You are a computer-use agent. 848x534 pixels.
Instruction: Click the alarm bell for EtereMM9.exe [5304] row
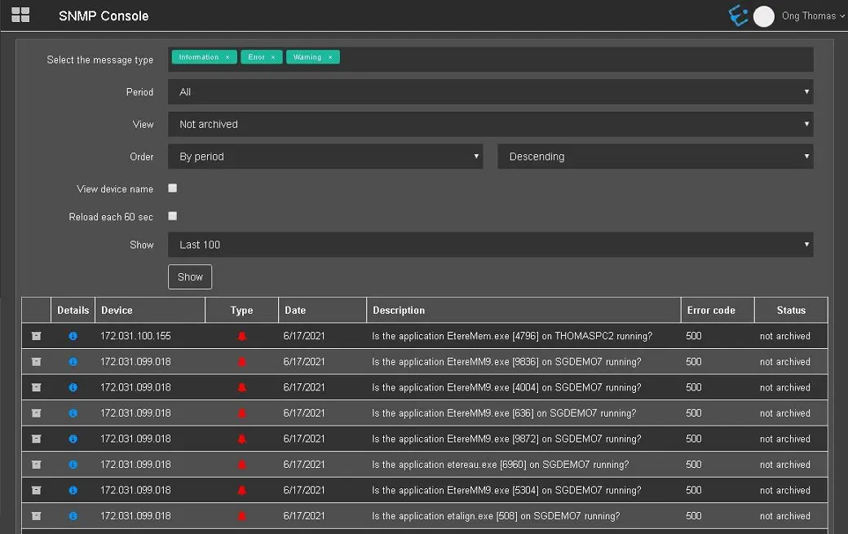pyautogui.click(x=241, y=491)
